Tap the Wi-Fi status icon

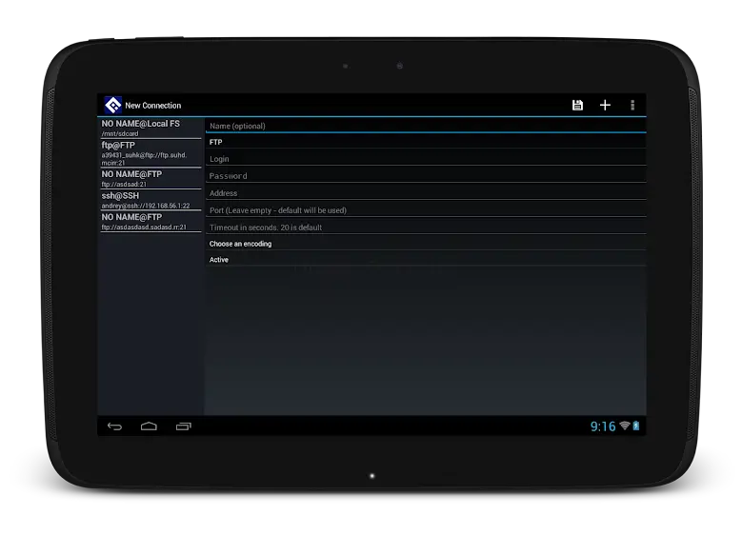625,426
